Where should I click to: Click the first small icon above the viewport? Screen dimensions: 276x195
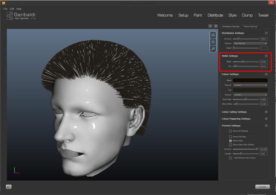click(210, 26)
